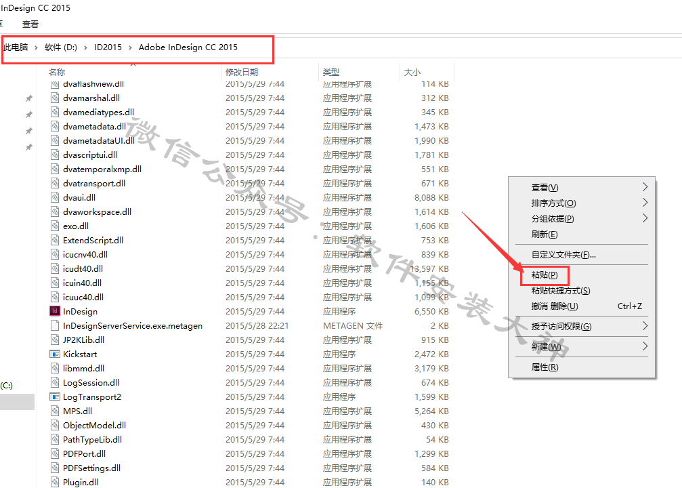This screenshot has height=488, width=682.
Task: Click the dvatransport.dll file icon
Action: (55, 183)
